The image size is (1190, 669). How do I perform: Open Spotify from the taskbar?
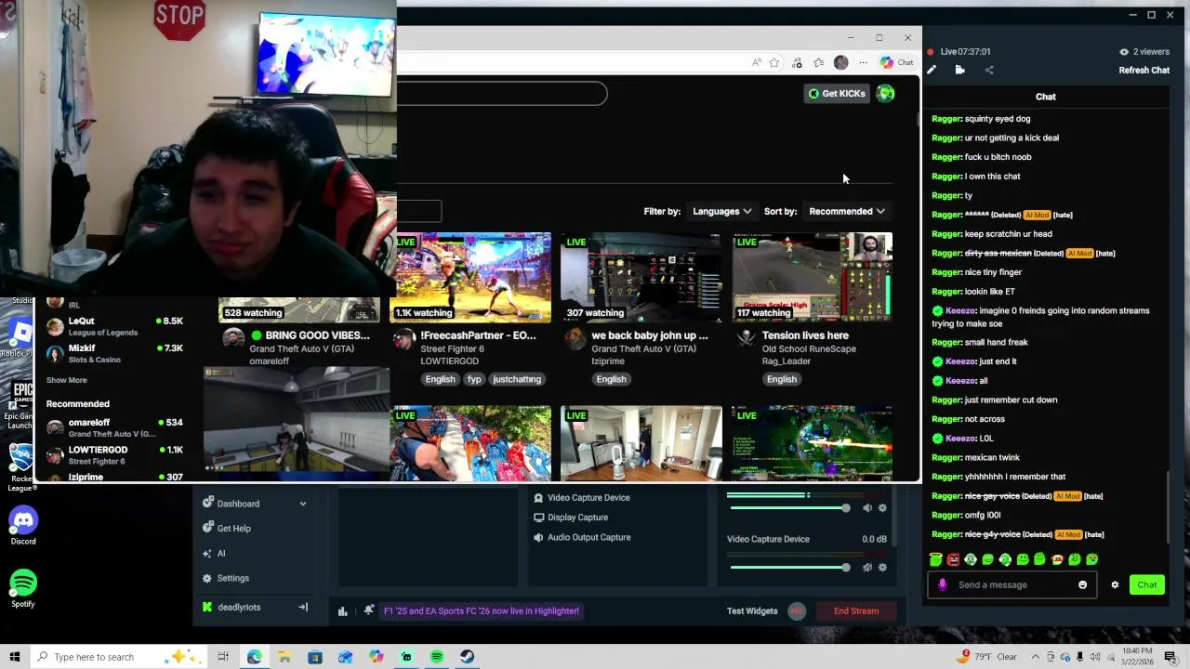(437, 657)
